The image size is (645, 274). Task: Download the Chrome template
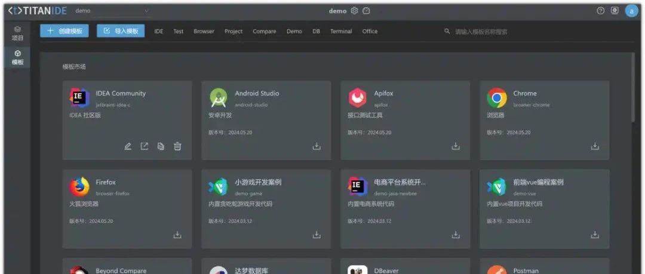[595, 146]
